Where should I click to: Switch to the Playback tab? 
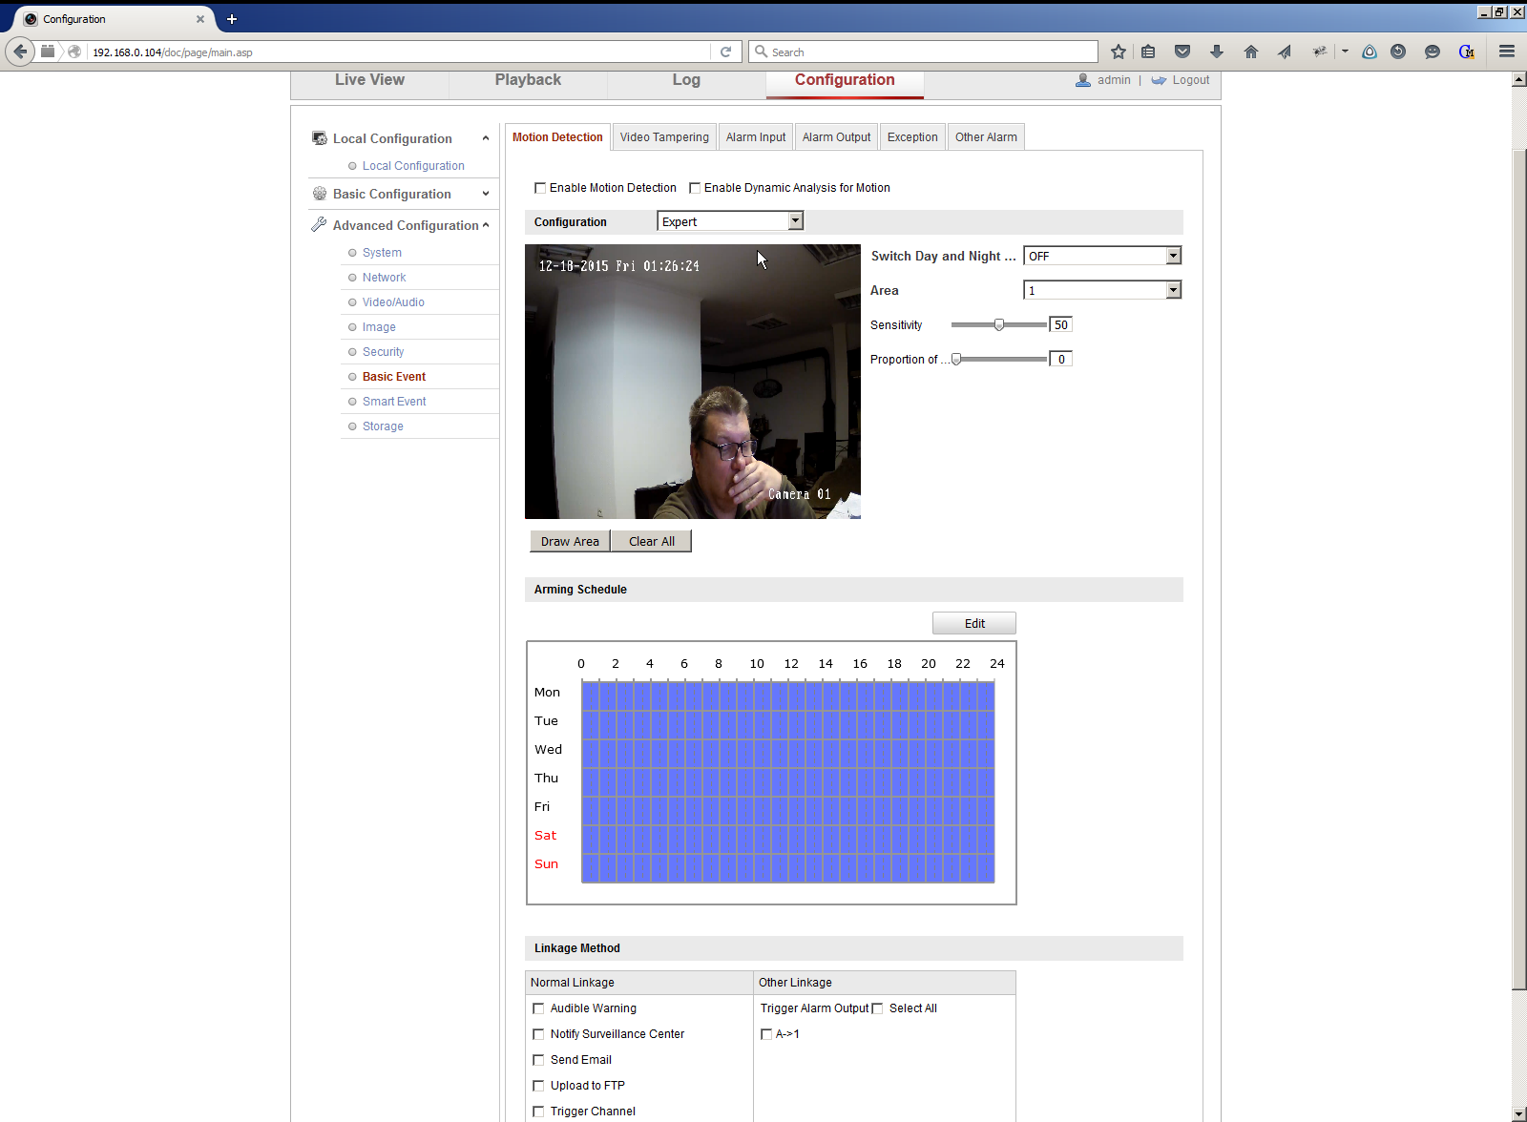[x=528, y=80]
